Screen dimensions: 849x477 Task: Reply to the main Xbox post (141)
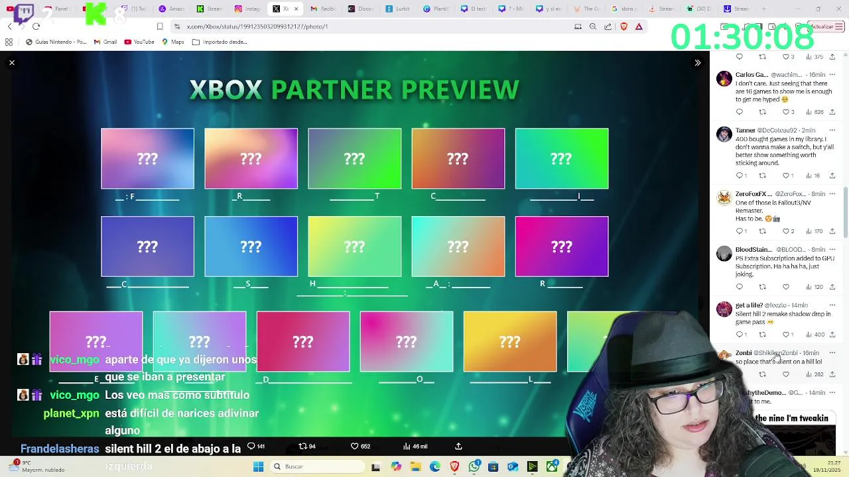click(255, 447)
